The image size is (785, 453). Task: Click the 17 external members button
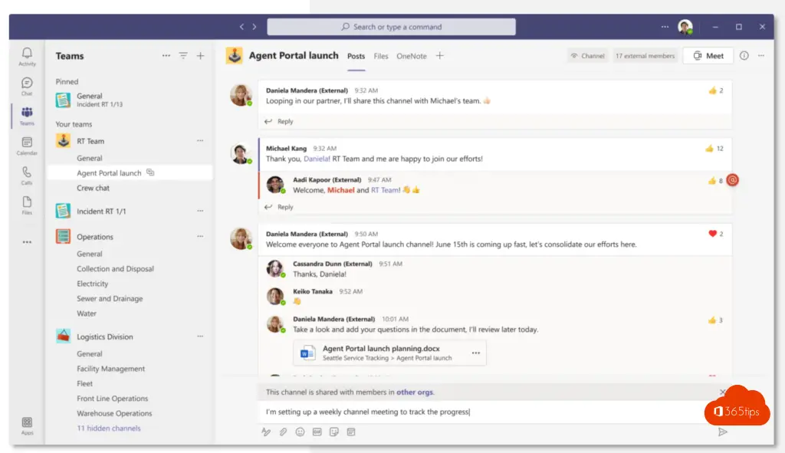645,56
